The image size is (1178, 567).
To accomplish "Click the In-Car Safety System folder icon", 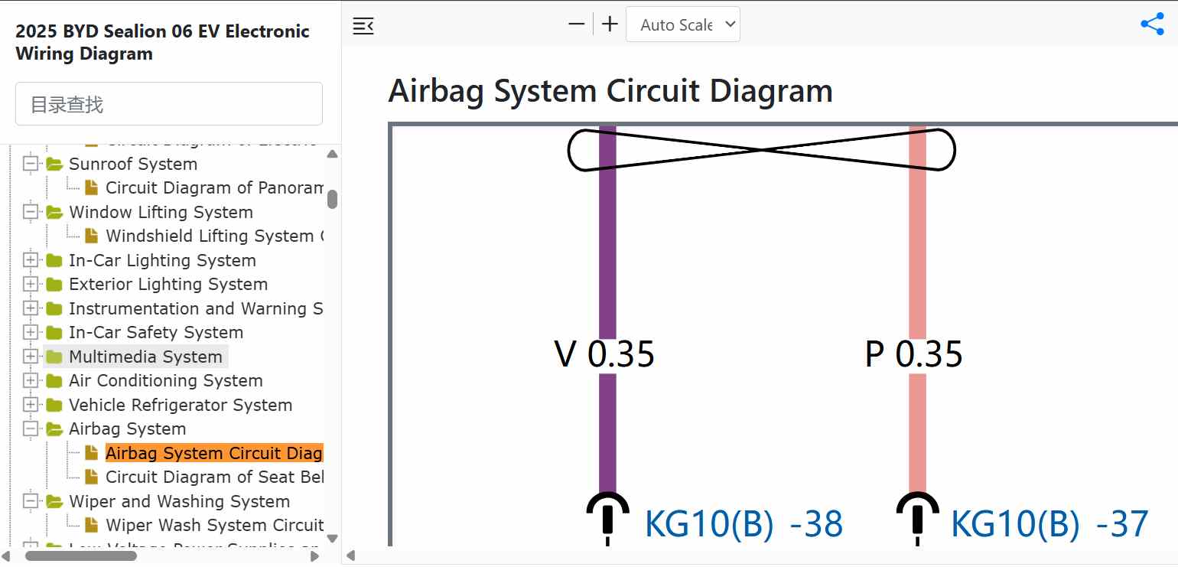I will click(x=54, y=333).
